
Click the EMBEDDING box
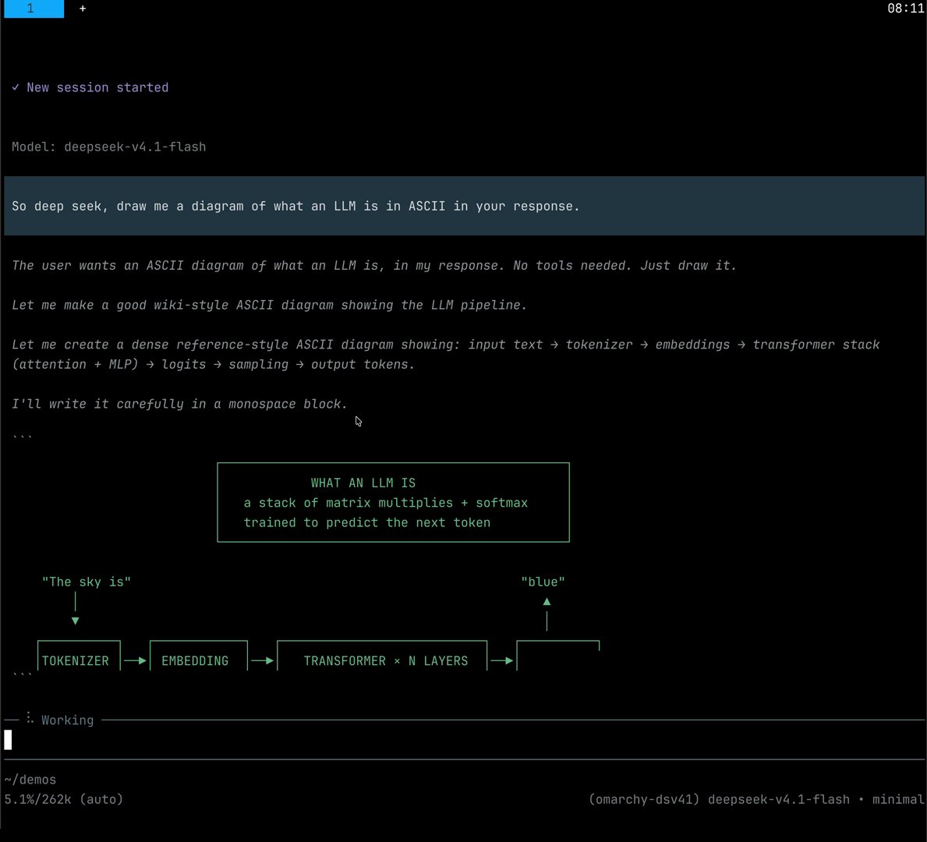coord(199,656)
